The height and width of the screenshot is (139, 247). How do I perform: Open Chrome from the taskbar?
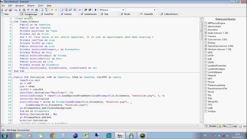pyautogui.click(x=52, y=136)
